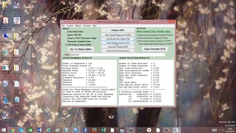Open GPower shortcut at top of desktop
Image resolution: width=236 pixels, height=133 pixels.
coord(17,6)
